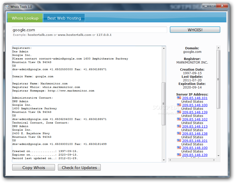This screenshot has width=235, height=183.
Task: Click the 'MARKMONITOR INC.' registrar text
Action: point(192,63)
